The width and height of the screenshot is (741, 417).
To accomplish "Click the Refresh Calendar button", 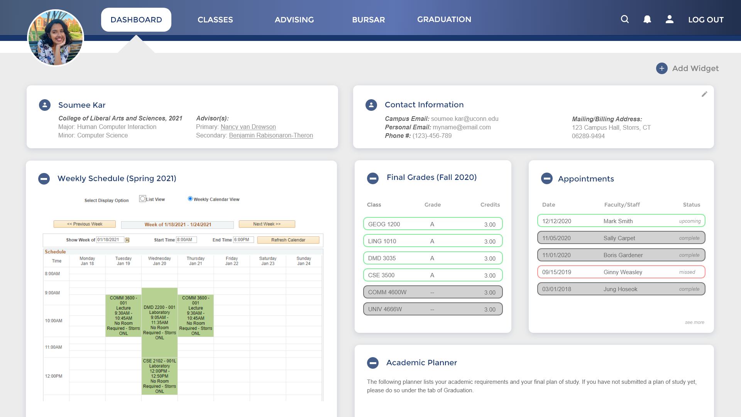I will [x=288, y=240].
